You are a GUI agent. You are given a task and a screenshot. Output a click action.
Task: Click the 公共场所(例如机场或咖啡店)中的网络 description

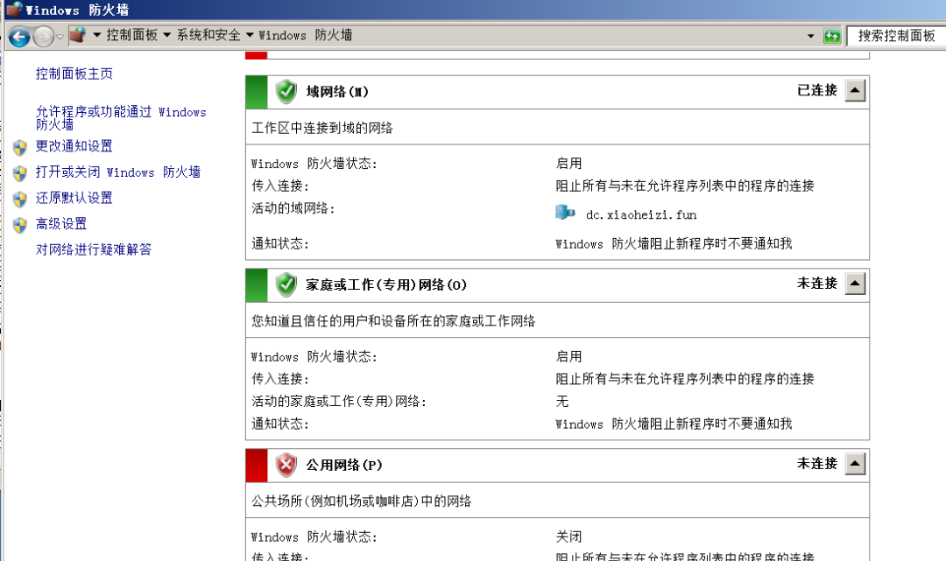pos(362,501)
